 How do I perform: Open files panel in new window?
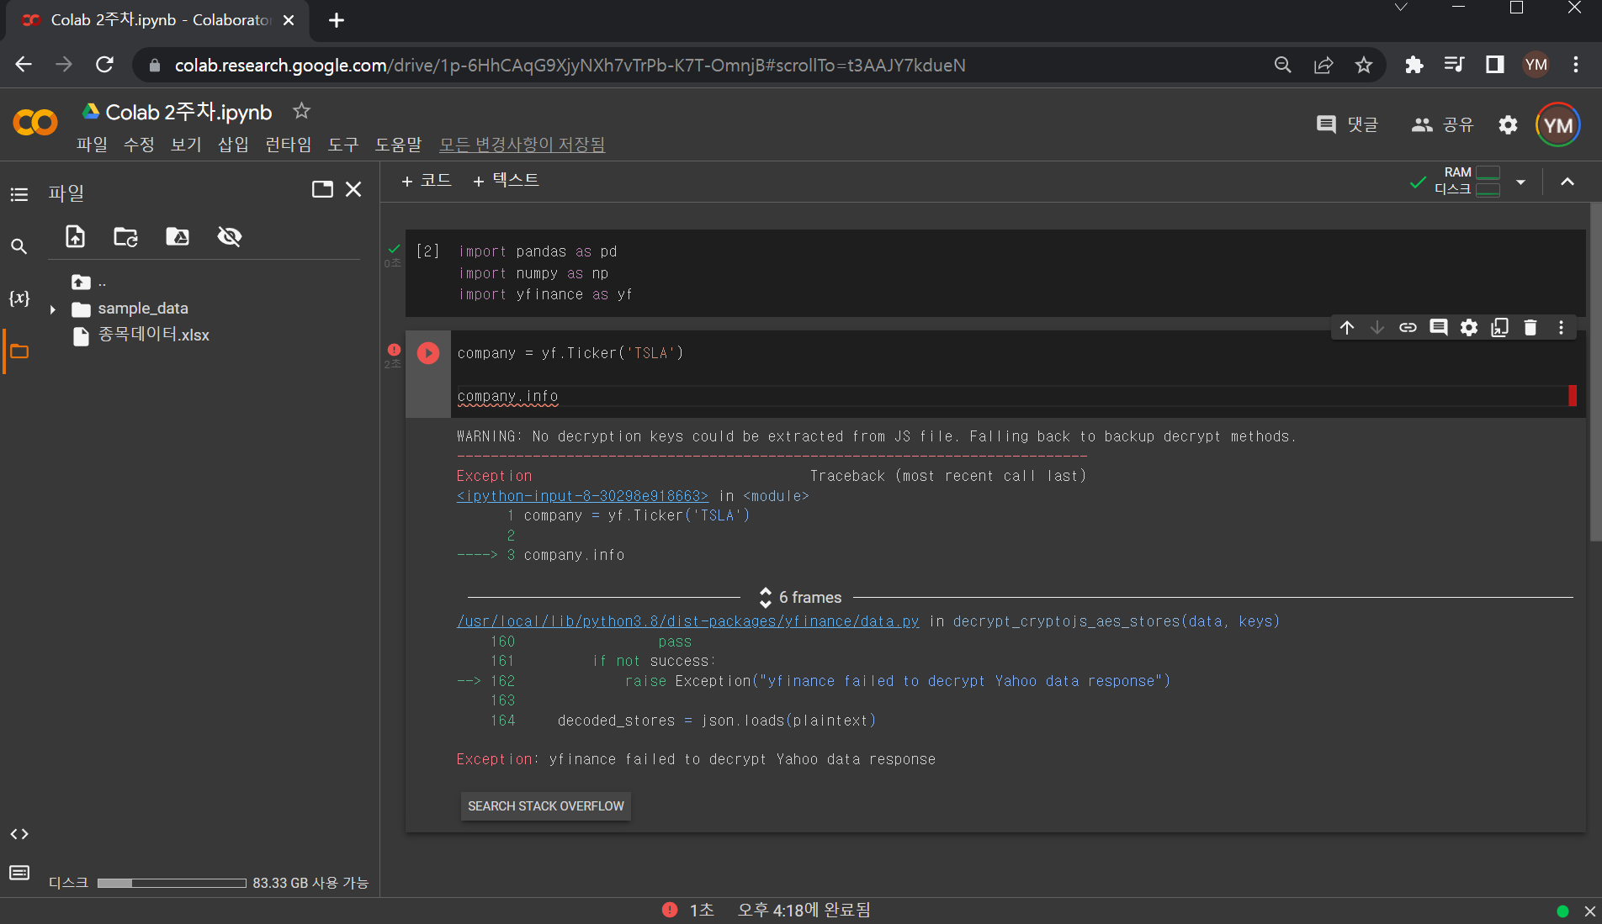[322, 189]
